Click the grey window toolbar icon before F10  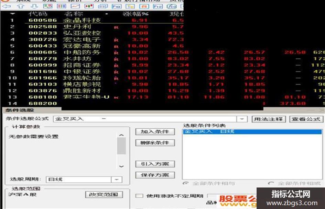(x=103, y=7)
